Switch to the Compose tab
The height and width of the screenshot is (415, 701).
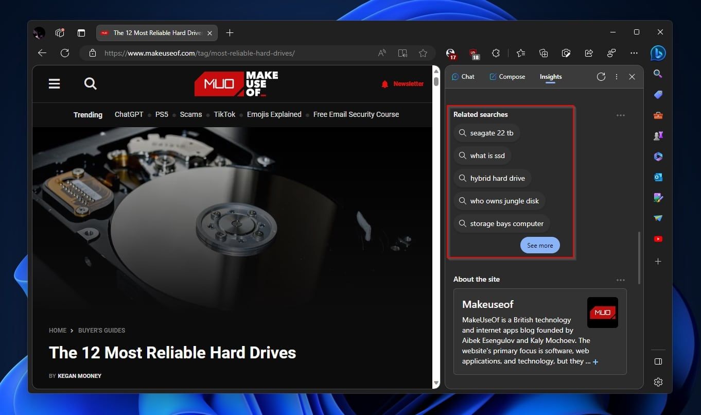[x=507, y=77]
